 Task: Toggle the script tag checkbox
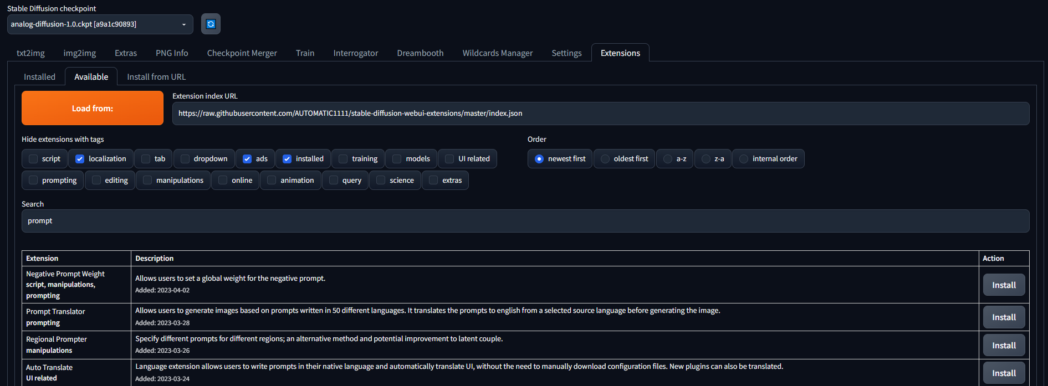tap(33, 159)
